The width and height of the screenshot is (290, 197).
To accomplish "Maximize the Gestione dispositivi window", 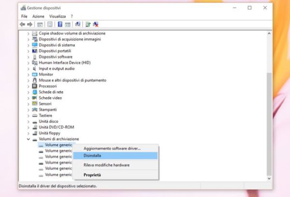I will coord(250,8).
